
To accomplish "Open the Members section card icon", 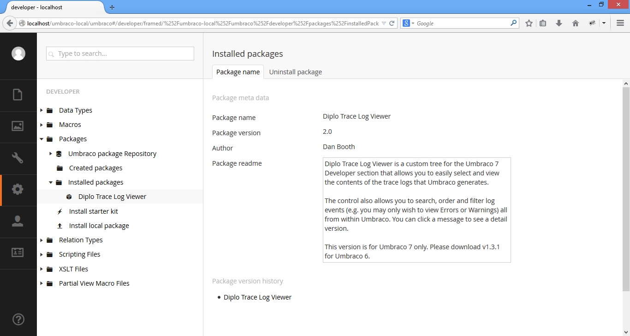I will (18, 252).
